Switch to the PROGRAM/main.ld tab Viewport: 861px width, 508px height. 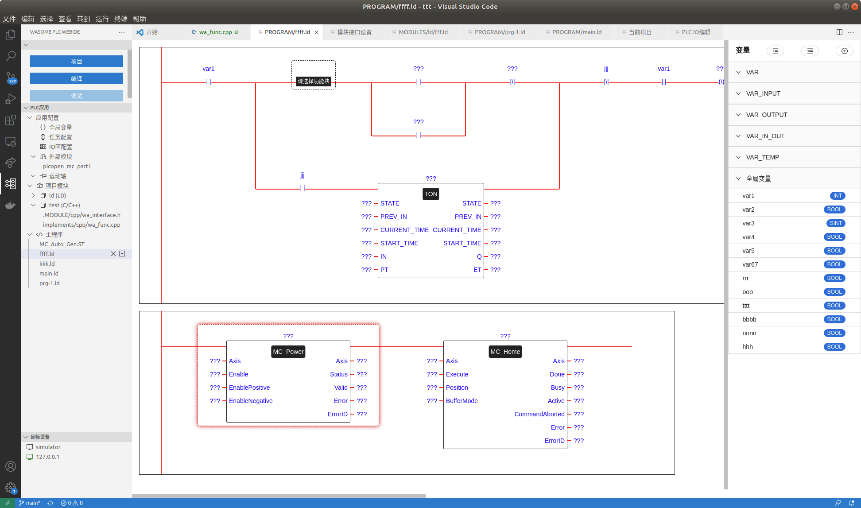point(576,32)
